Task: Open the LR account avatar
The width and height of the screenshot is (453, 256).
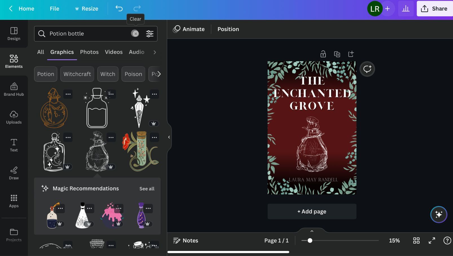Action: click(x=375, y=9)
